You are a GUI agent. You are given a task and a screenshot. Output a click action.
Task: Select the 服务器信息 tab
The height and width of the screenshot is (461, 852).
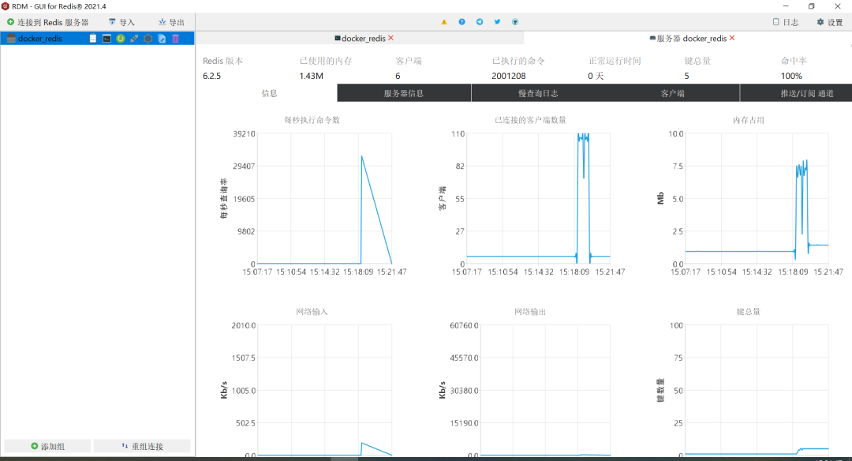[404, 93]
